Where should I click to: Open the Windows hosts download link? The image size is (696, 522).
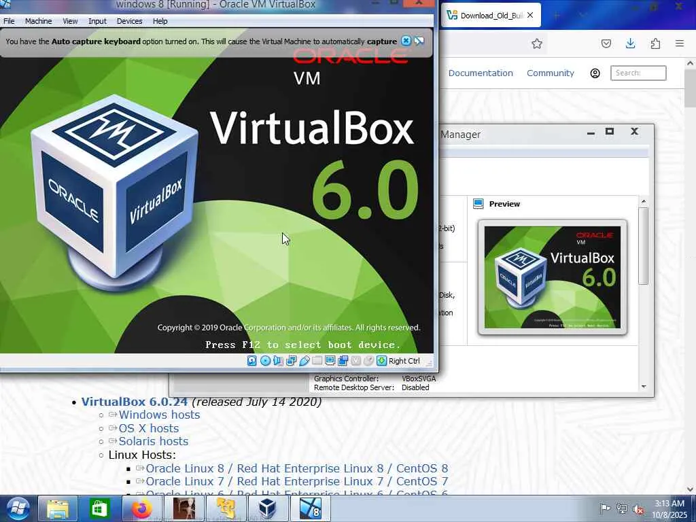pyautogui.click(x=159, y=415)
